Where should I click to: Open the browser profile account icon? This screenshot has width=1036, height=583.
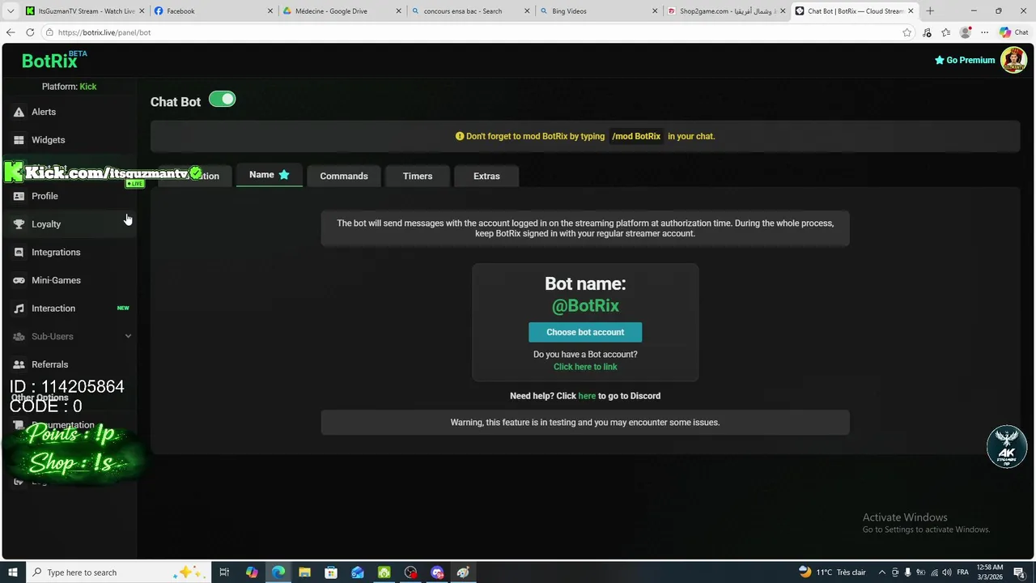coord(965,32)
